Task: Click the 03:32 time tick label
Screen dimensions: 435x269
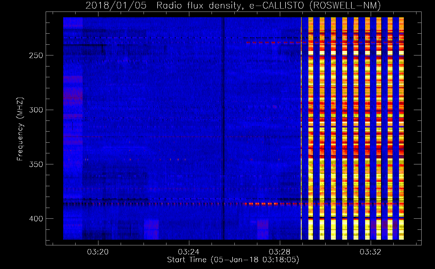Action: pos(370,252)
